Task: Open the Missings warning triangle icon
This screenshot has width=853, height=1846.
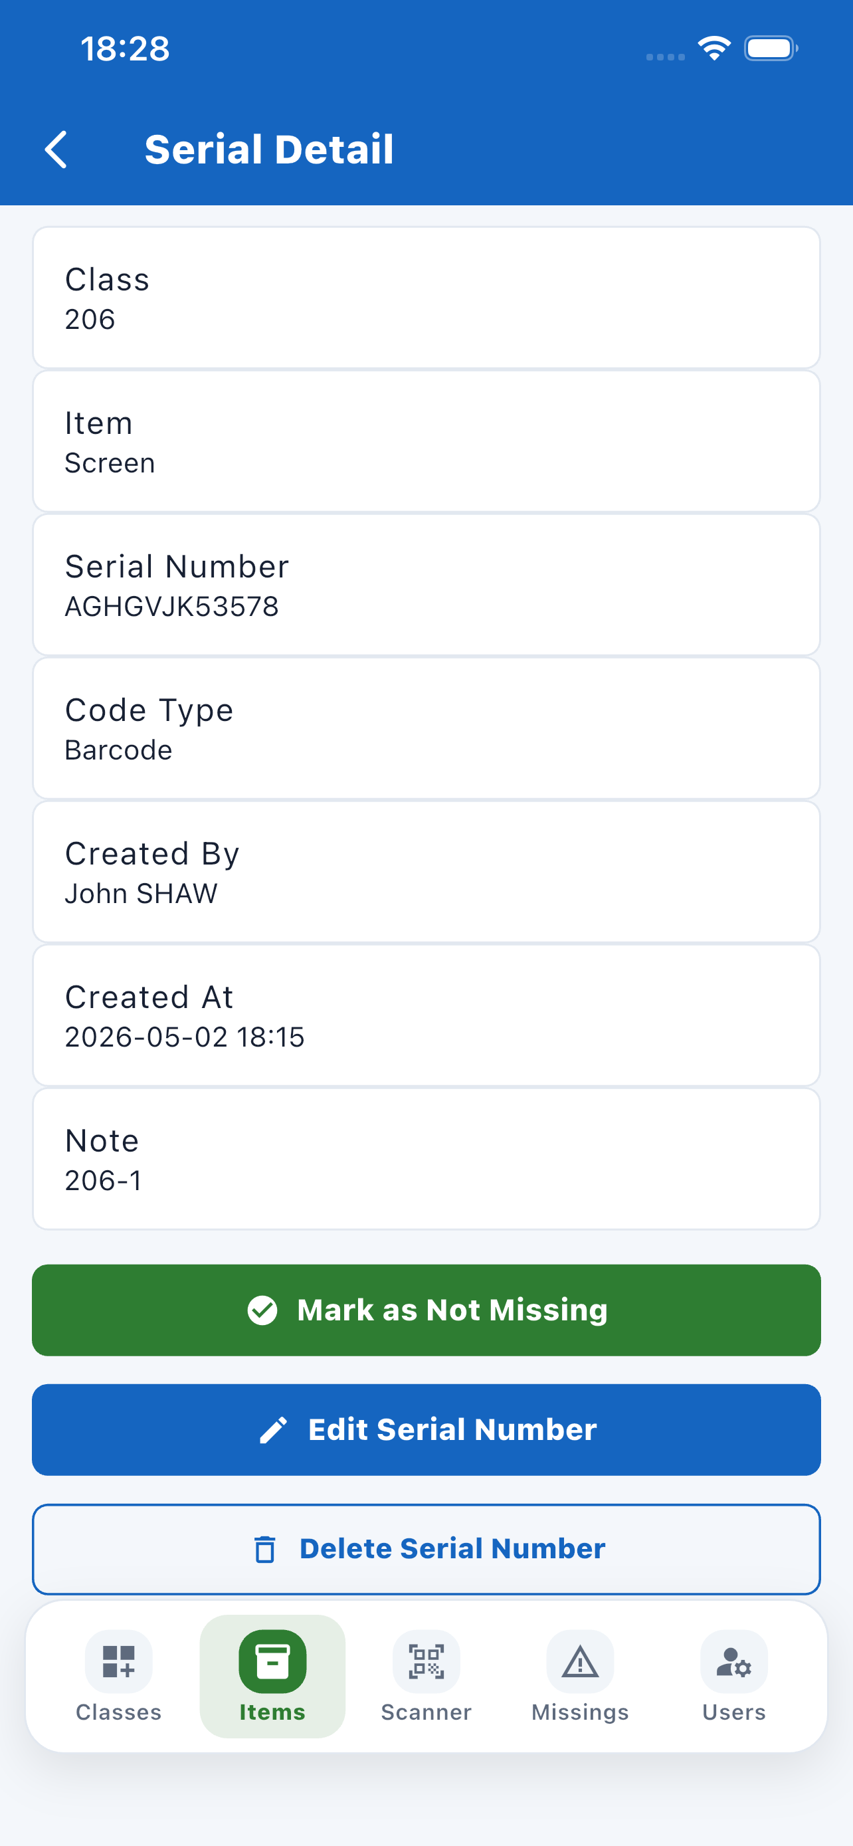Action: tap(580, 1661)
